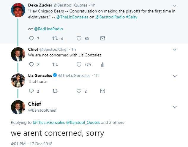Retweet Liz Gonzales' 'That hurts' tweet
The image size is (188, 147).
point(55,91)
